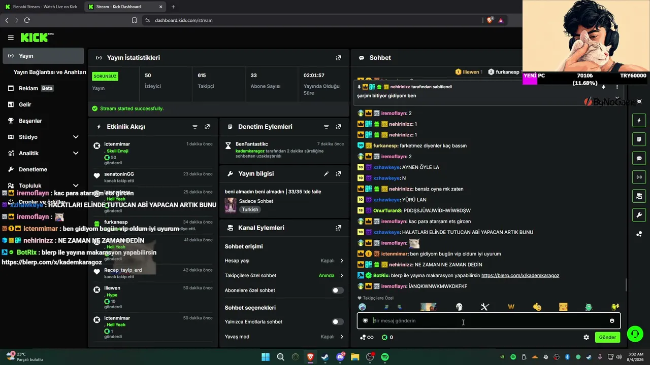Click the Gönder send button
650x365 pixels.
click(x=607, y=337)
